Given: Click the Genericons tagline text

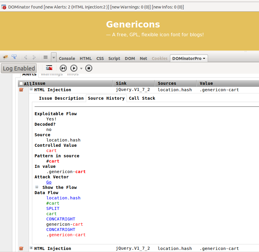Looking at the screenshot, I should 155,34.
